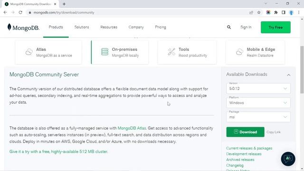Reload the page with refresh icon
This screenshot has height=171, width=304.
[x=20, y=12]
